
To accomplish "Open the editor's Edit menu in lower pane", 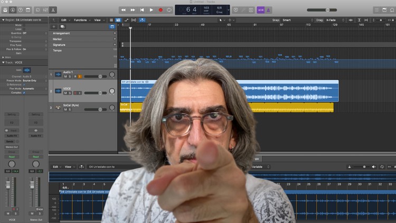I will (57, 166).
